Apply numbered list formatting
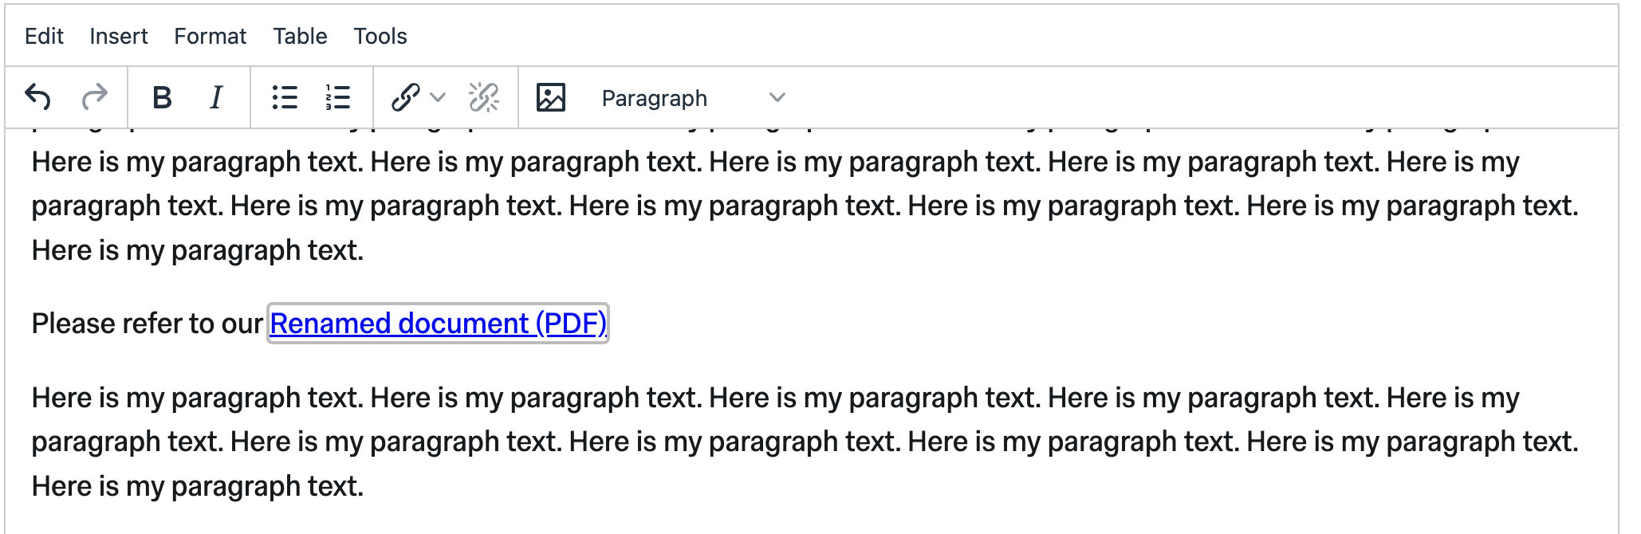Viewport: 1641px width, 534px height. coord(338,97)
